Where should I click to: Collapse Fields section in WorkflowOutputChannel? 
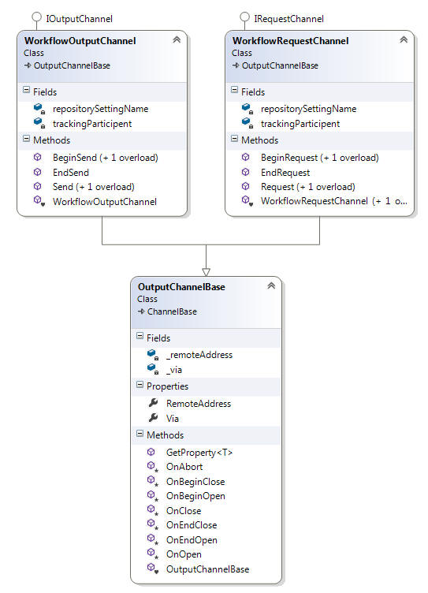26,90
